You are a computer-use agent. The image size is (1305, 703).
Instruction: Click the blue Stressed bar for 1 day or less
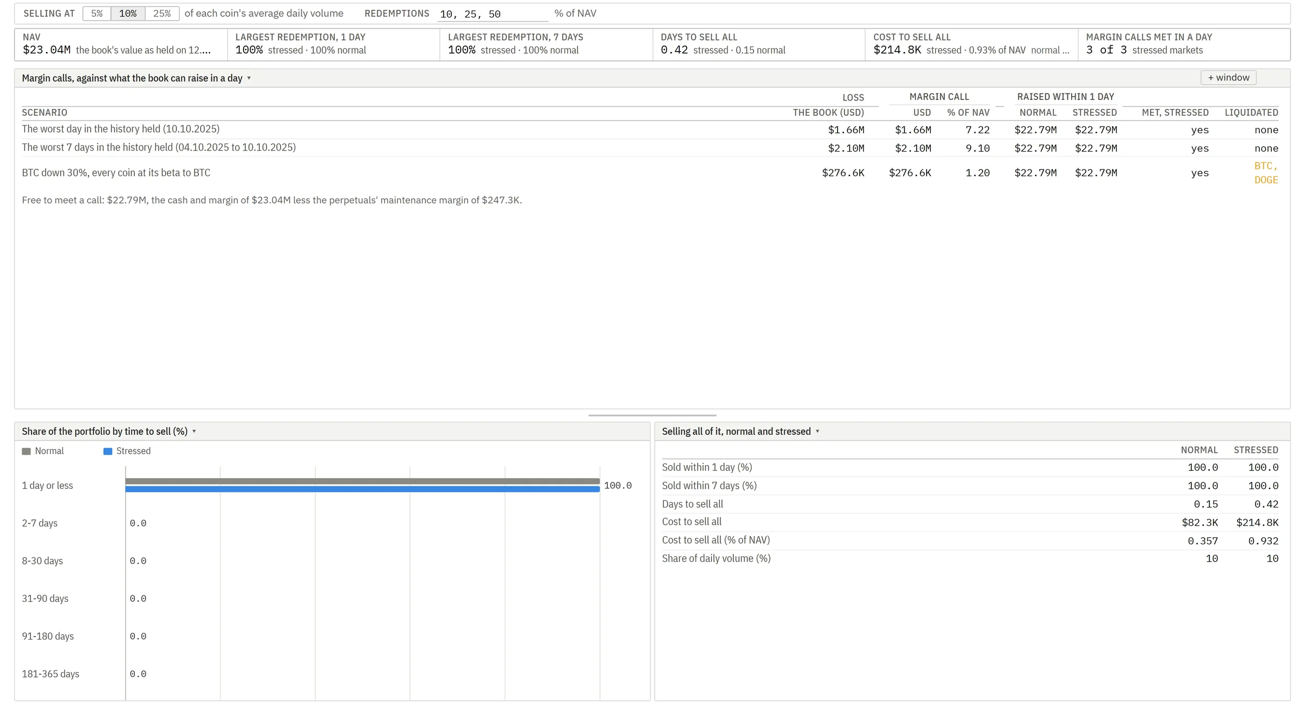click(362, 489)
